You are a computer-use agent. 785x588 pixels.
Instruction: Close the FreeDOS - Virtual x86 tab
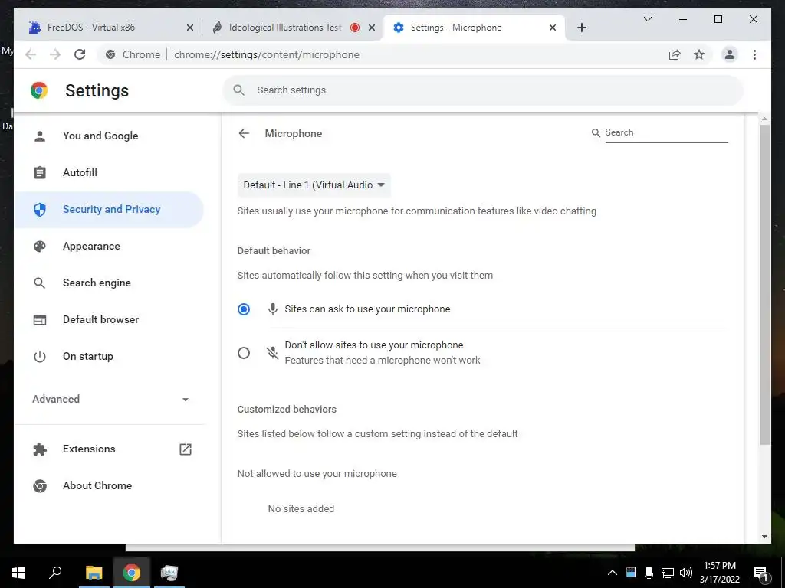[x=190, y=28]
